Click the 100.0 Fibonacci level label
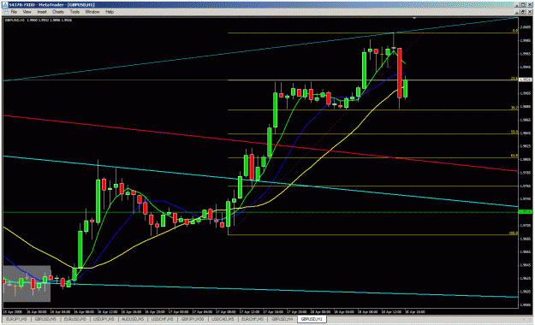 point(514,233)
